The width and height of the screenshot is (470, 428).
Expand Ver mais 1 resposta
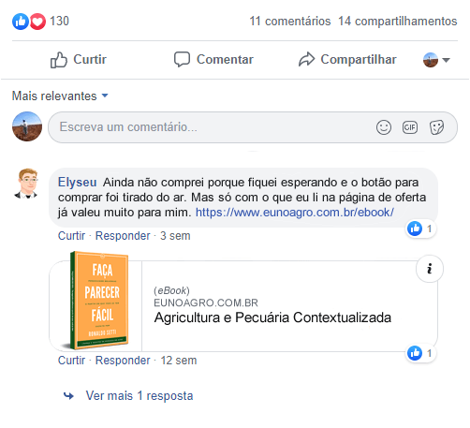[x=140, y=396]
